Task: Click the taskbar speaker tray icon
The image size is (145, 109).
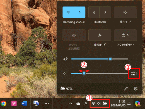Action: point(99,103)
